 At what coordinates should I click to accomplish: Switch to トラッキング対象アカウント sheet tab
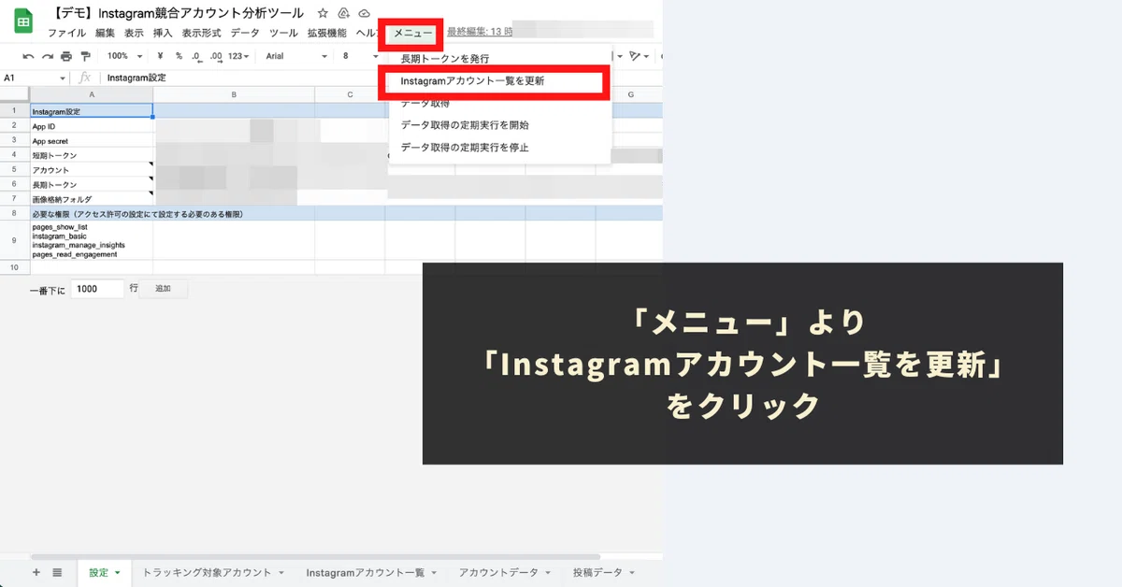(x=207, y=572)
